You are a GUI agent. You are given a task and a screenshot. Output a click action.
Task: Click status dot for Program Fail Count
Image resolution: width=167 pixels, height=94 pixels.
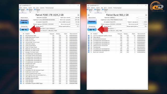(x=21, y=64)
